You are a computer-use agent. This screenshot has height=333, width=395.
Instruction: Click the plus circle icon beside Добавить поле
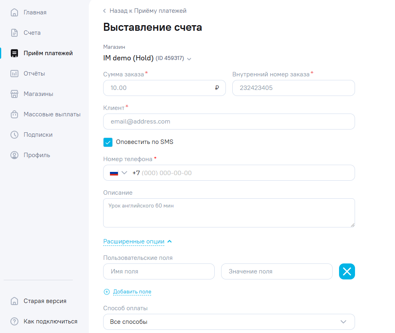pos(107,292)
